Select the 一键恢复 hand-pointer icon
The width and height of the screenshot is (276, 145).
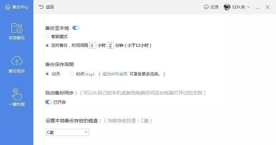point(17,95)
